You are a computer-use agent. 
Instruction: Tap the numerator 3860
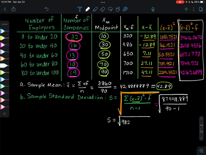click(x=105, y=83)
